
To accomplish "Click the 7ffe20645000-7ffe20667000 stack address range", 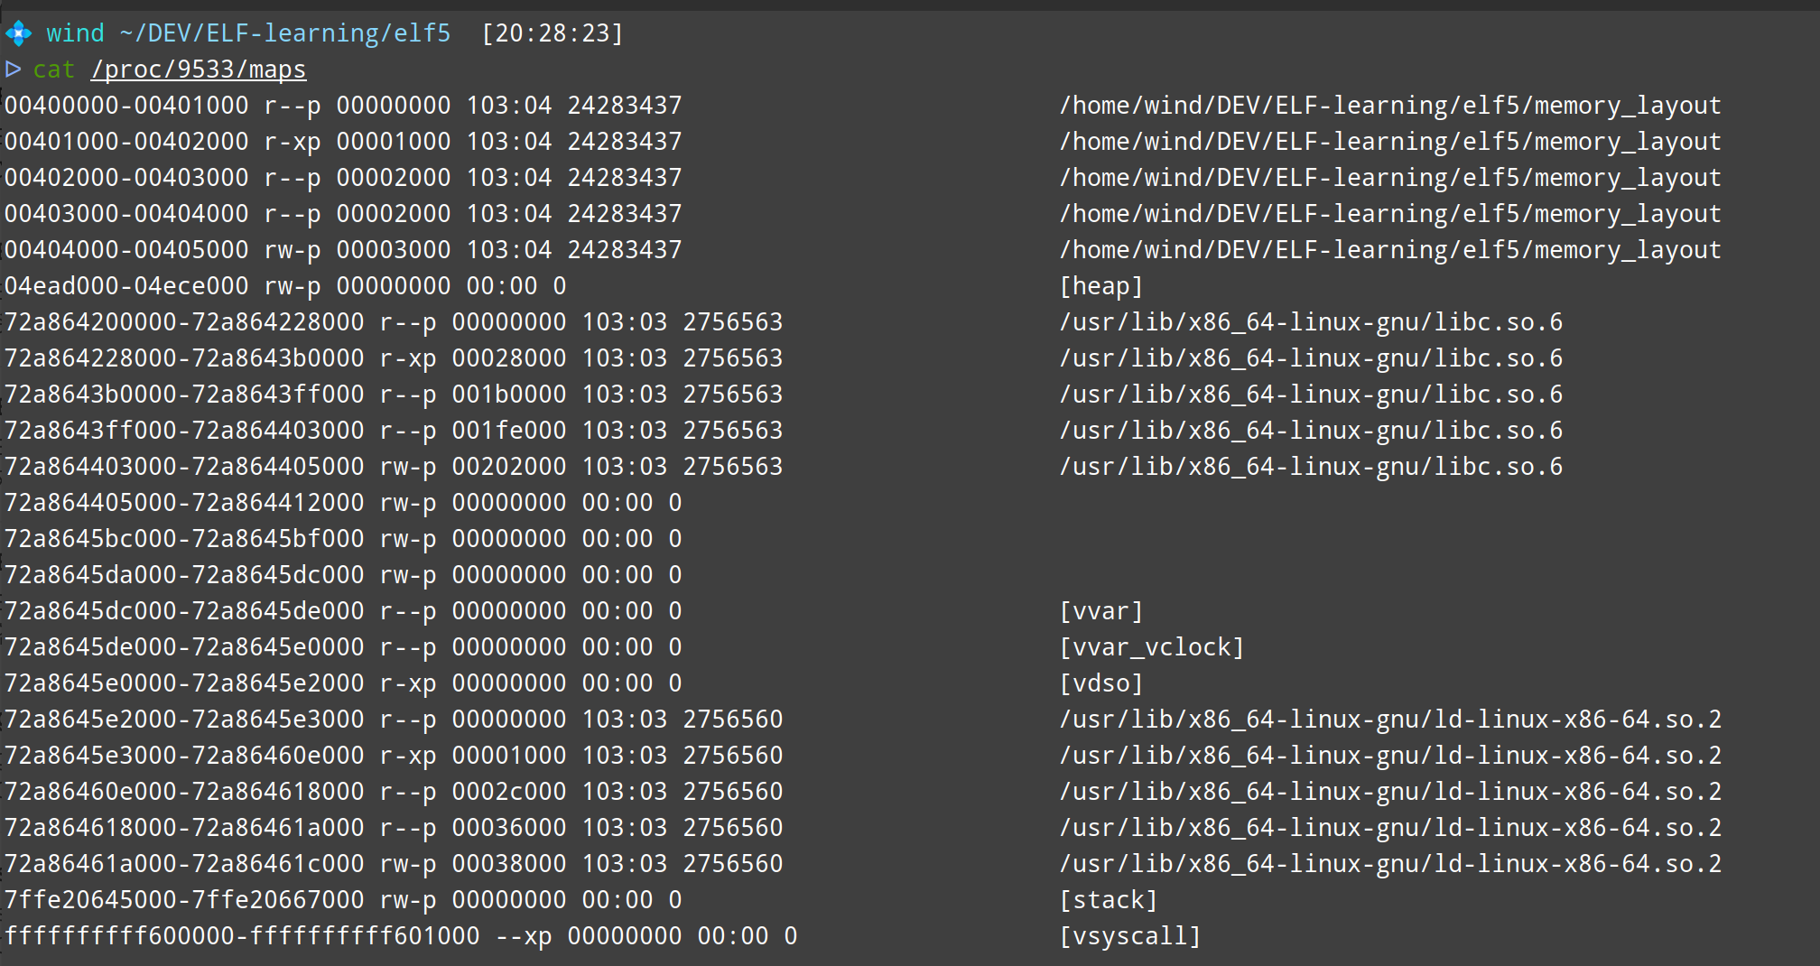I will click(x=184, y=900).
